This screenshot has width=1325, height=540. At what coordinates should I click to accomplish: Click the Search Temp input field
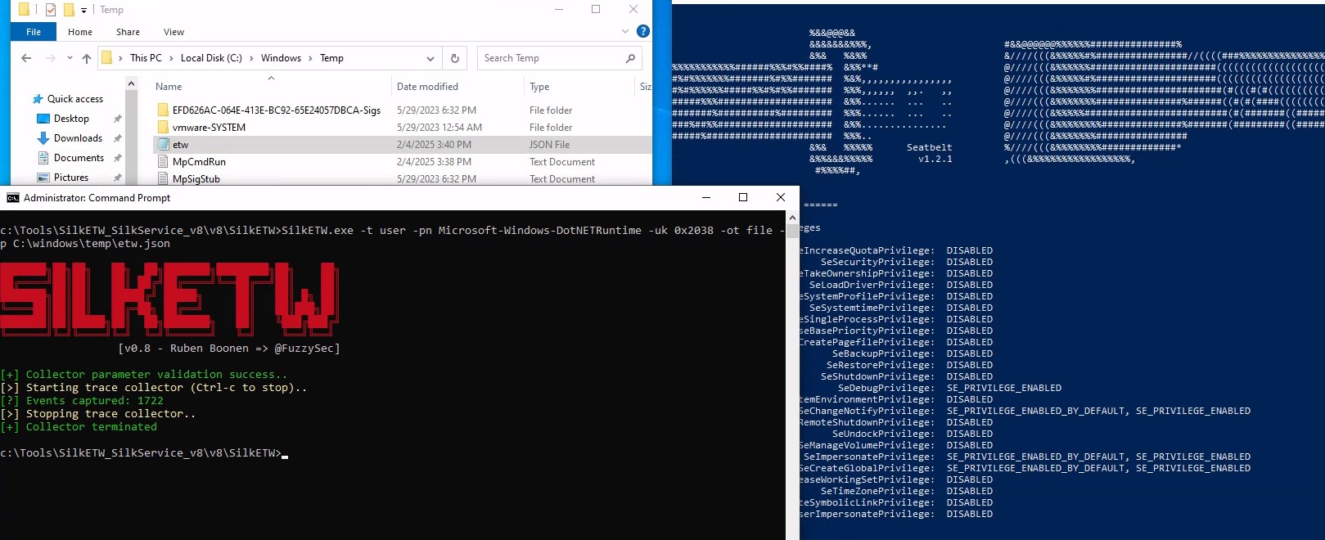coord(551,58)
